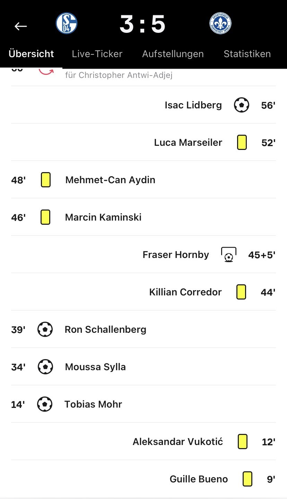Tap the substitution arrow icon at top
This screenshot has height=499, width=287.
(46, 71)
